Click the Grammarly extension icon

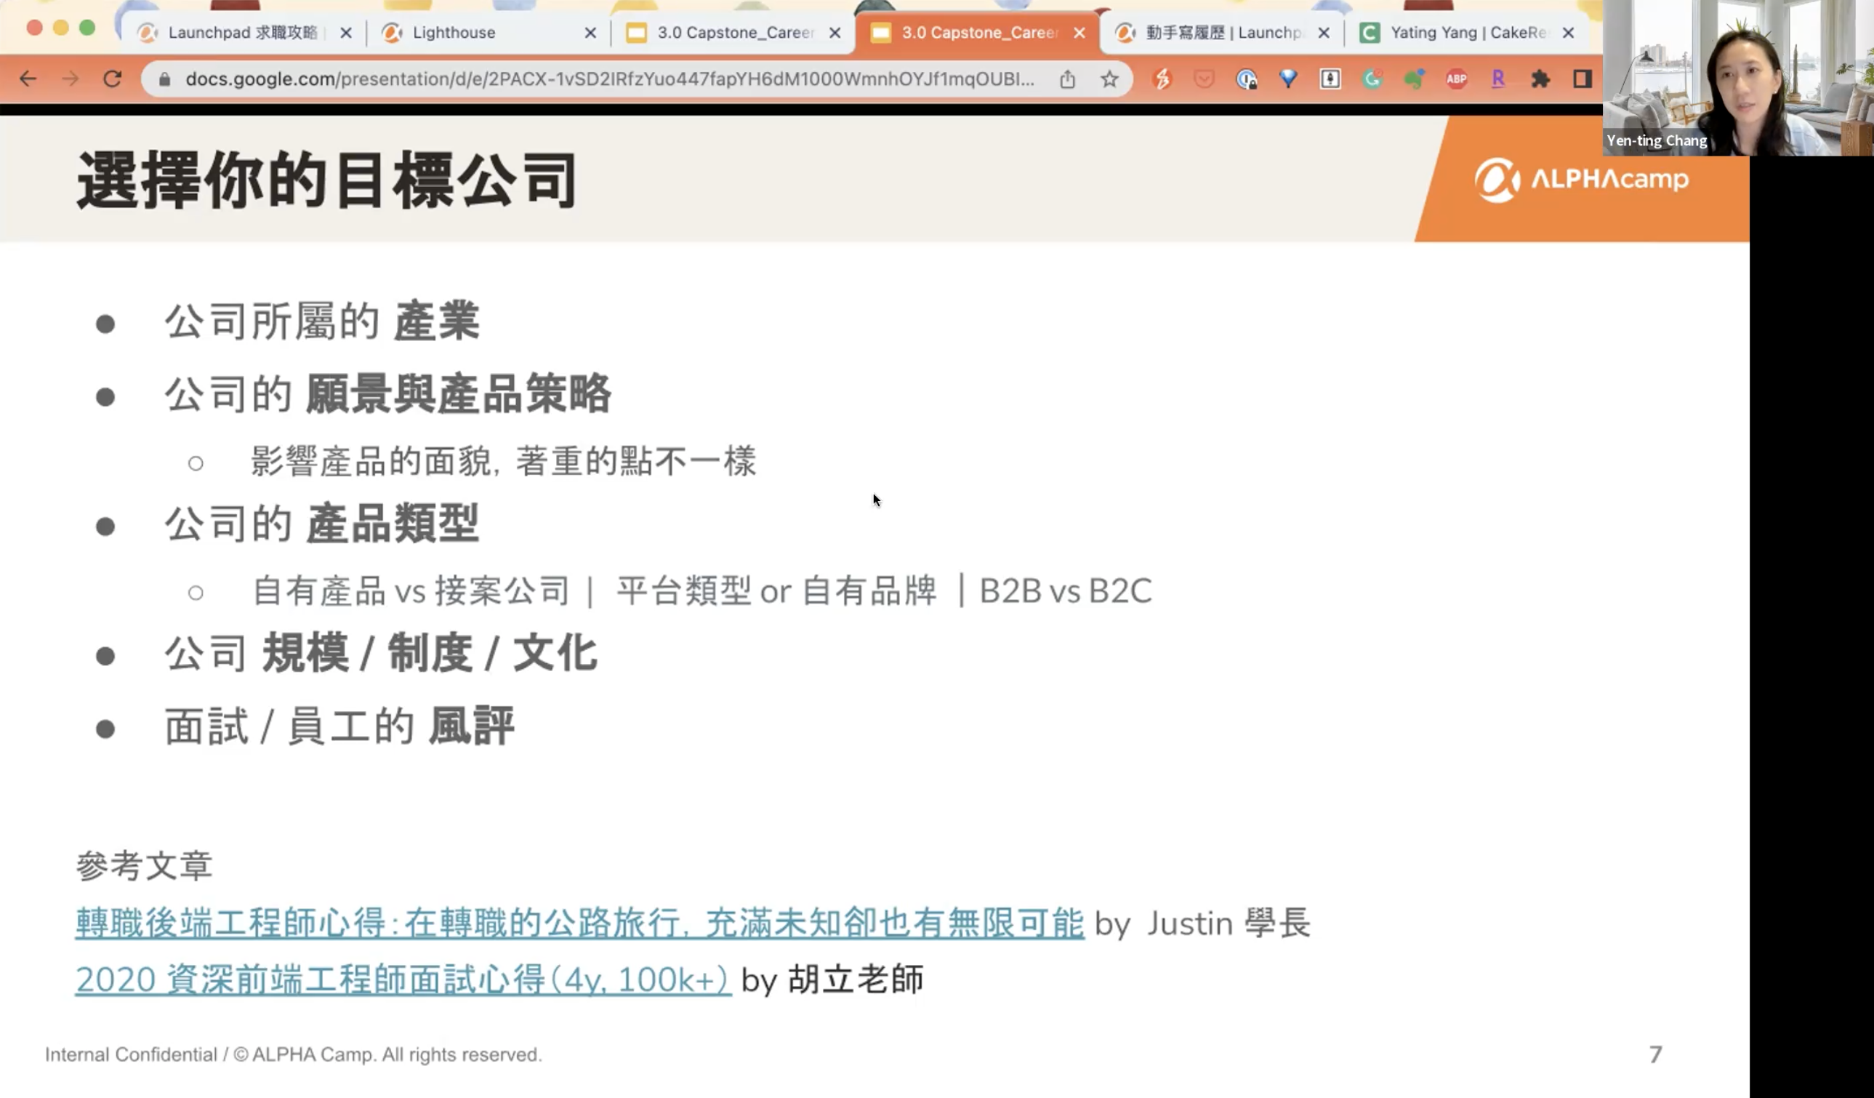click(x=1372, y=79)
